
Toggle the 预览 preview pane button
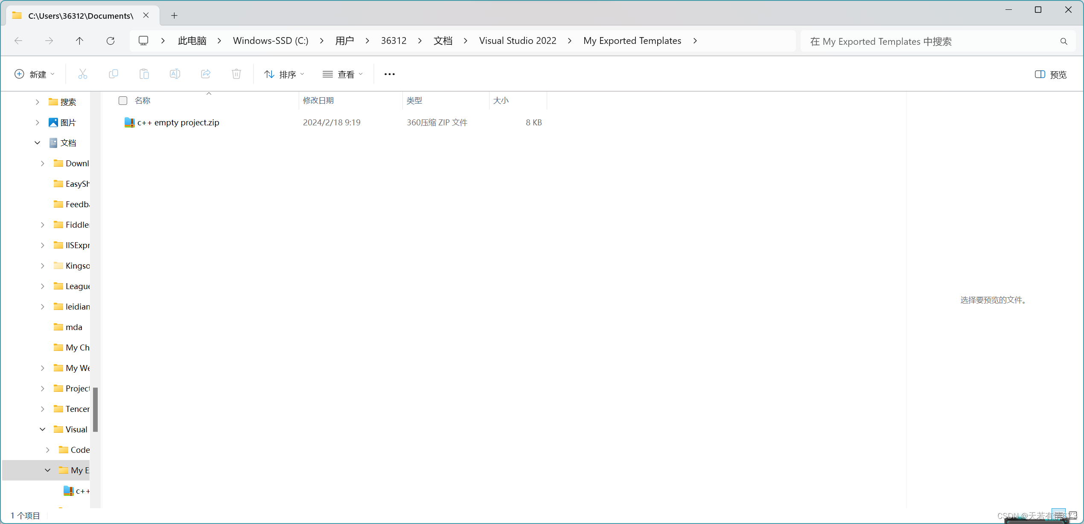pos(1050,75)
